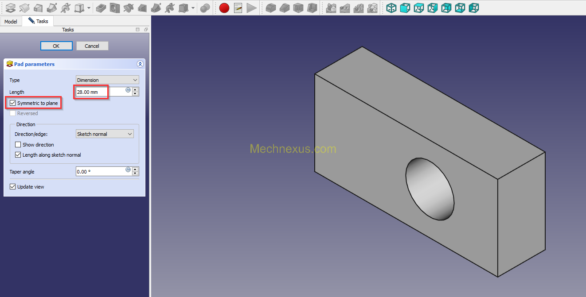
Task: Open the Taper angle expression editor icon
Action: (128, 170)
